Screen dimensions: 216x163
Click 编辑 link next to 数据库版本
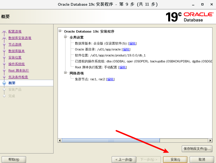(132, 43)
